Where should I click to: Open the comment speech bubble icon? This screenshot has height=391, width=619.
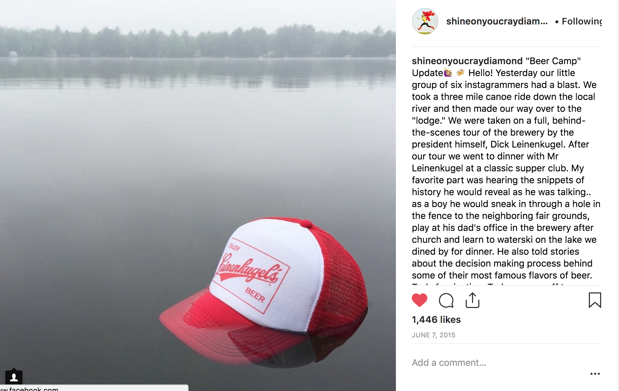(x=446, y=300)
